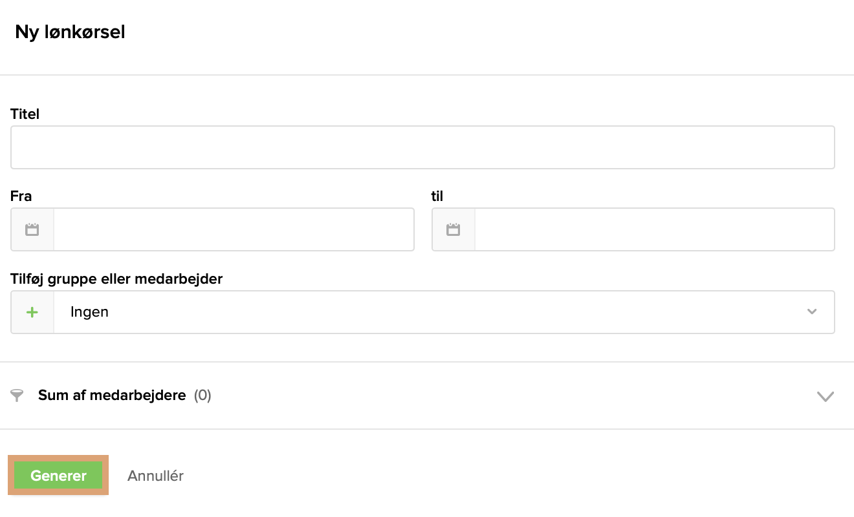Select the Sum af medarbejdere heading text

[112, 396]
